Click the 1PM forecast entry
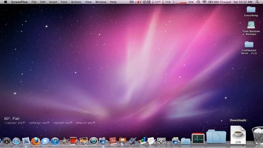263x148 pixels. pos(63,123)
